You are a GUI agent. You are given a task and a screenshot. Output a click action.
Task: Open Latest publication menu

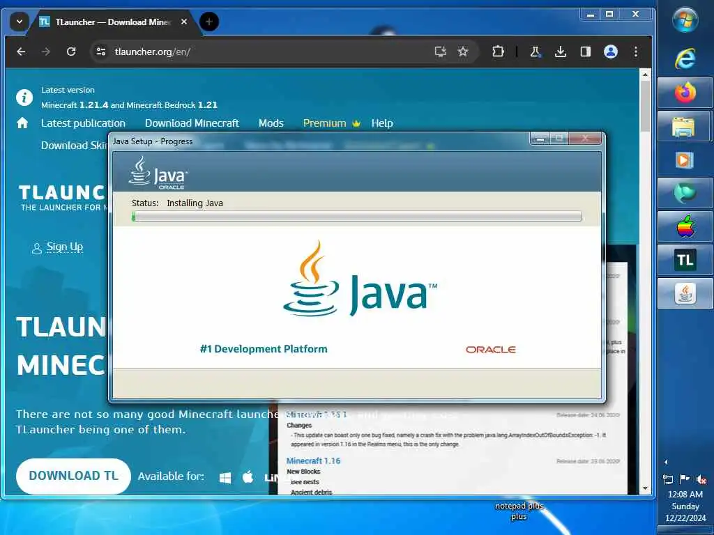pyautogui.click(x=83, y=123)
